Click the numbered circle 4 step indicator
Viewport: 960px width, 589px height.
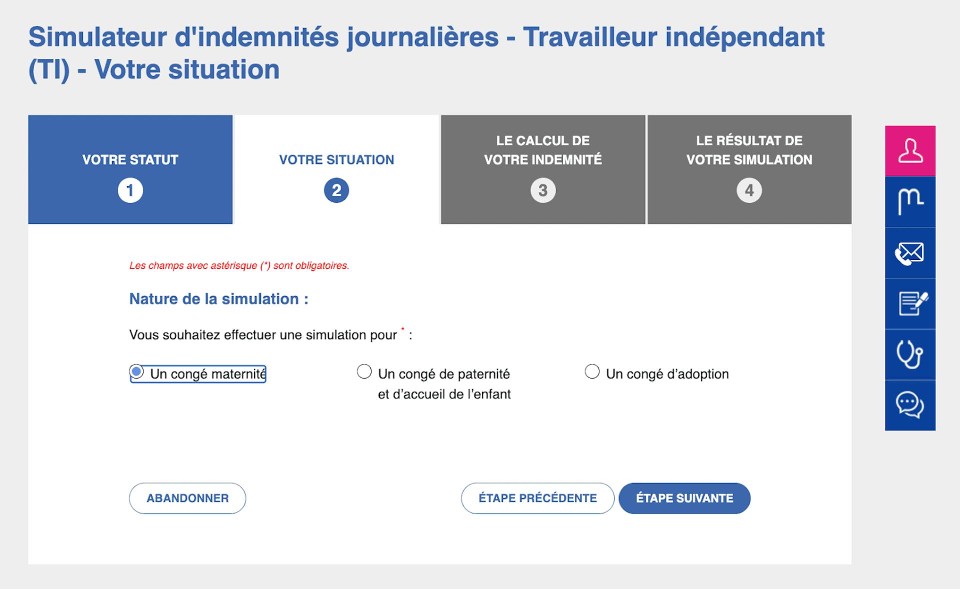click(749, 190)
